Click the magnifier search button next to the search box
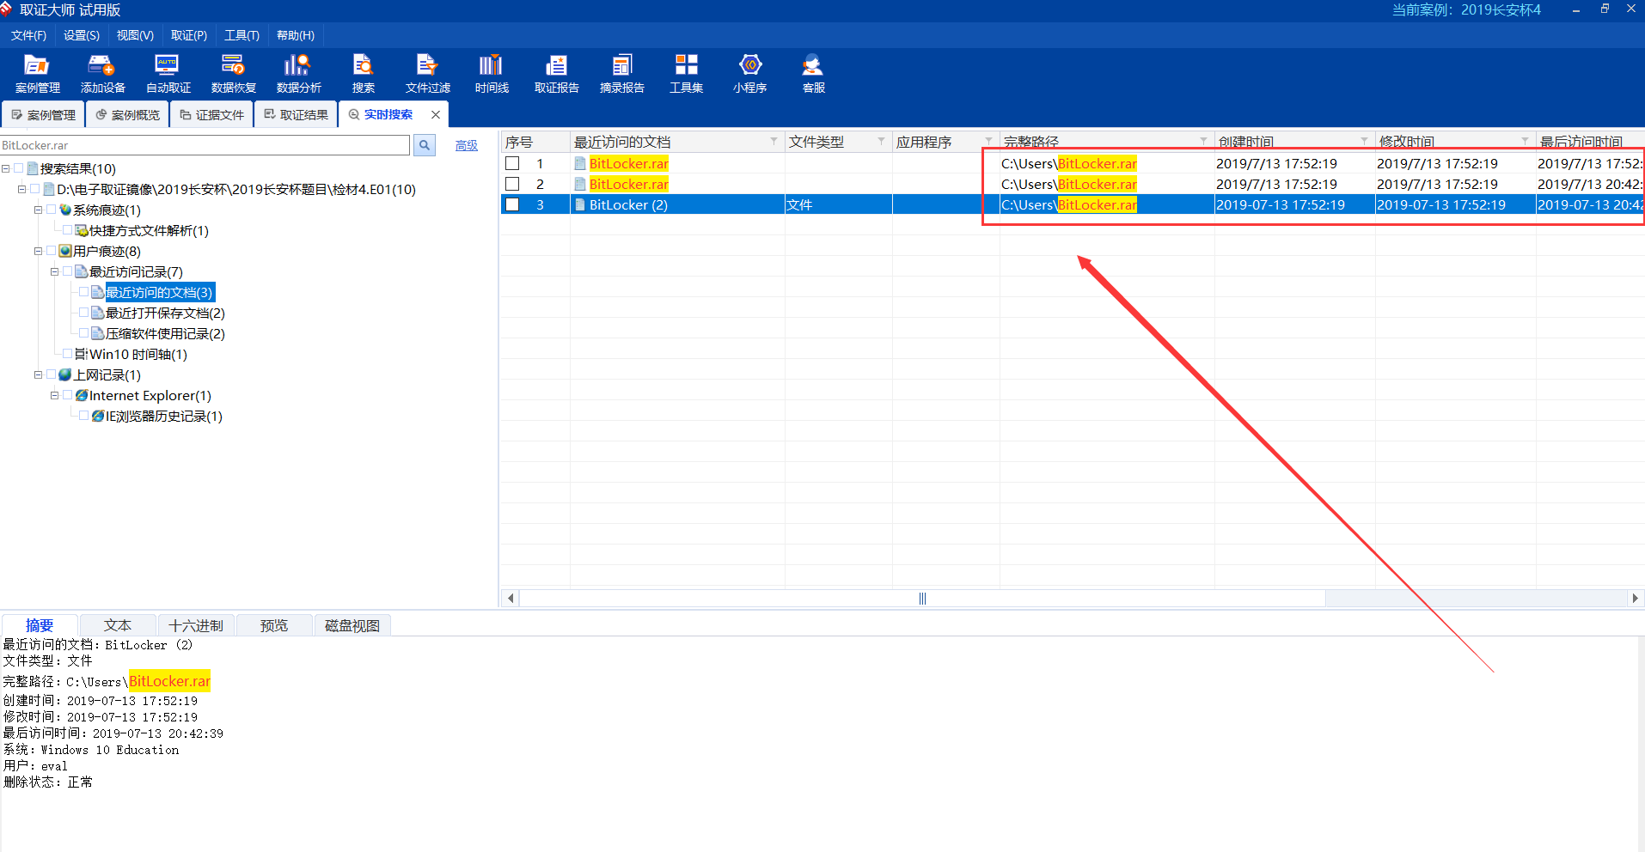 (425, 145)
